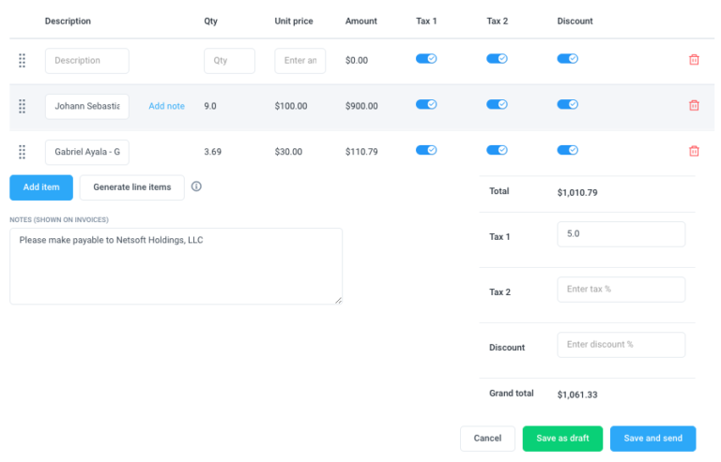721x462 pixels.
Task: Click Save and send button
Action: pyautogui.click(x=652, y=439)
